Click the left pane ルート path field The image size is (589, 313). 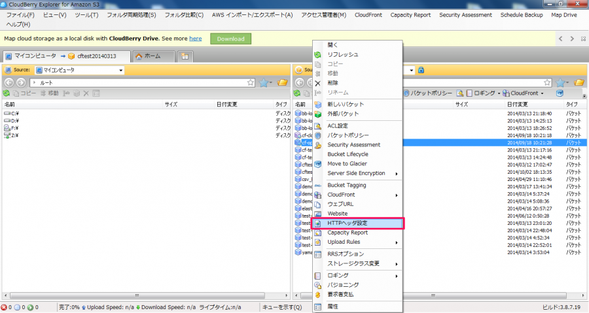[143, 82]
